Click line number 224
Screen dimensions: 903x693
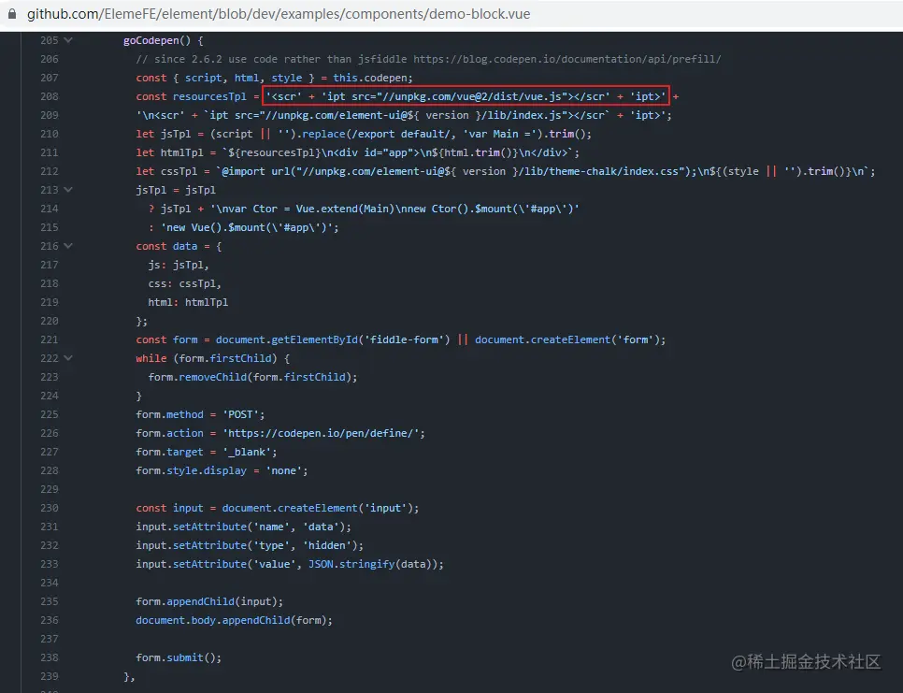coord(50,396)
